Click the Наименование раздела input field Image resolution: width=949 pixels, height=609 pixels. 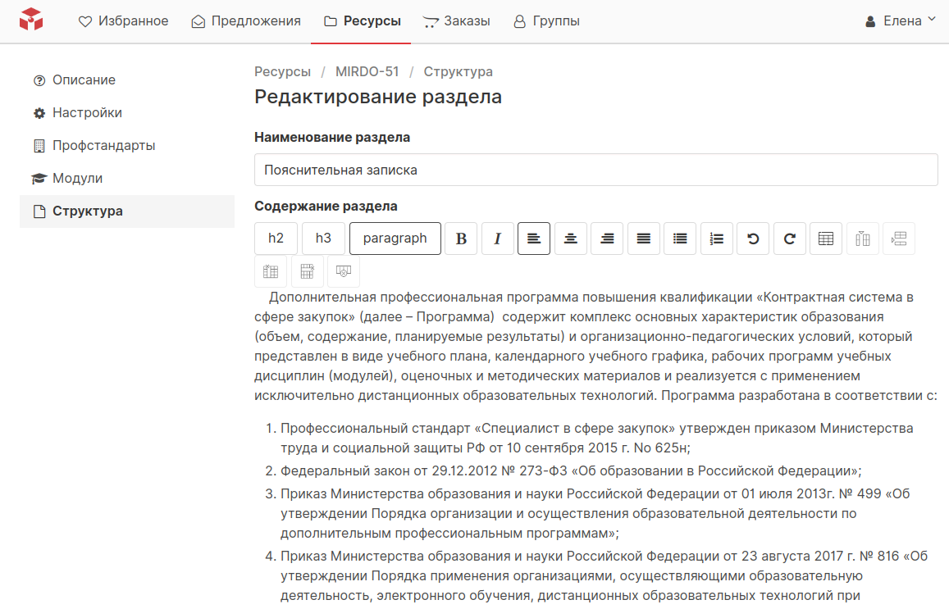click(595, 170)
